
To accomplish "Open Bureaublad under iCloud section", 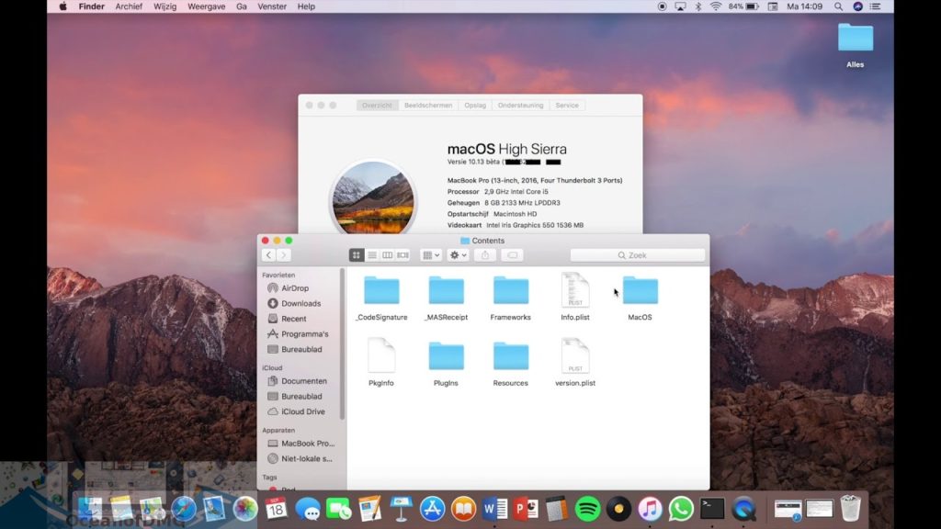I will coord(295,397).
